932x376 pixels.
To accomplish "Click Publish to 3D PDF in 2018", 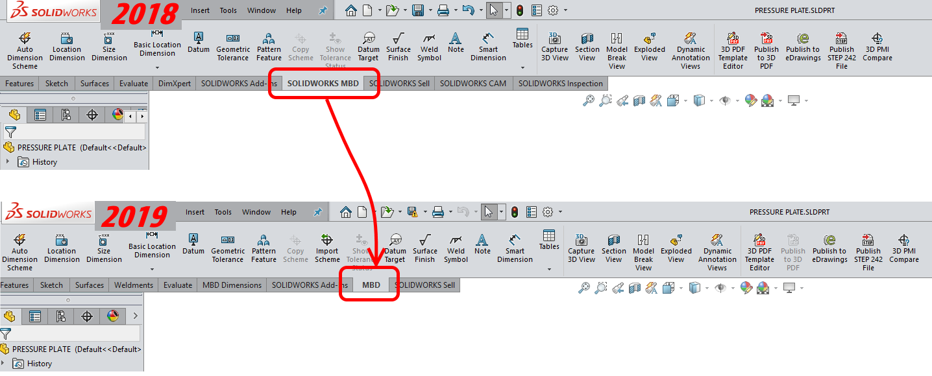I will pos(766,51).
